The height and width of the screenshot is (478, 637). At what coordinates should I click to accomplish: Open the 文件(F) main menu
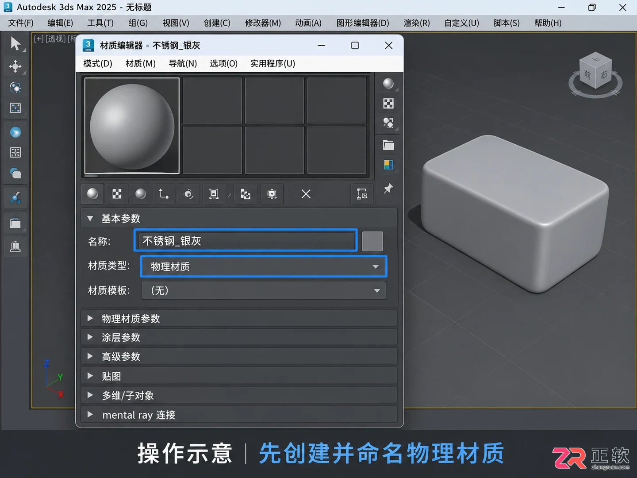pos(21,23)
